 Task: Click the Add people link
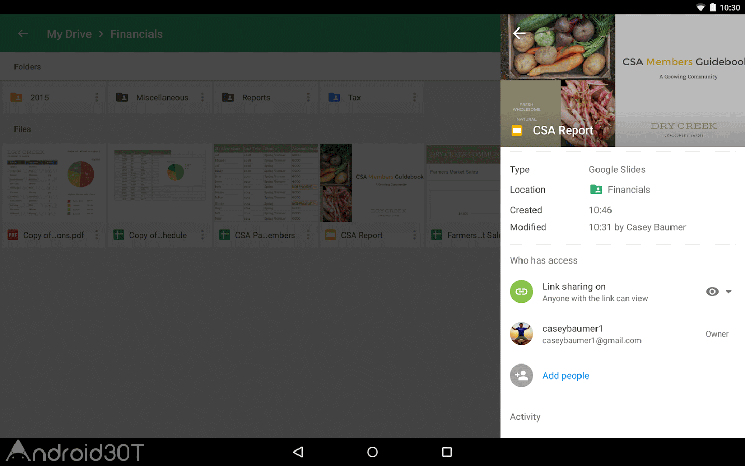click(x=565, y=376)
